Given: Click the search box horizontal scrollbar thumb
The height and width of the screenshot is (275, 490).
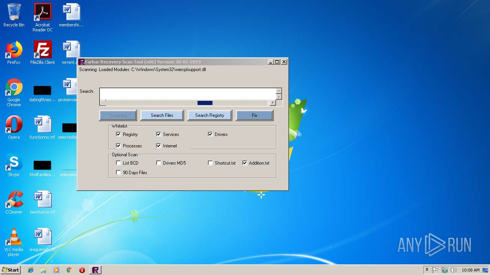Looking at the screenshot, I should 205,103.
